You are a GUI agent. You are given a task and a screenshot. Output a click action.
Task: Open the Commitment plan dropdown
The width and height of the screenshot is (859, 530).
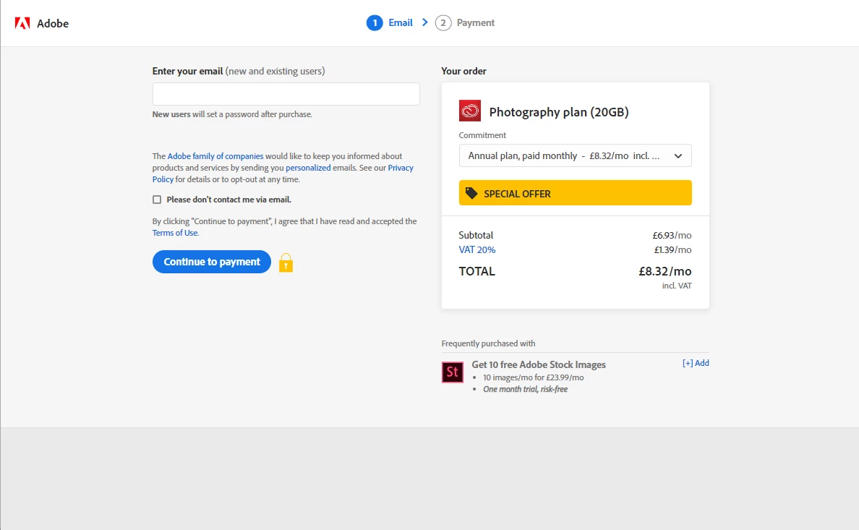pos(576,155)
